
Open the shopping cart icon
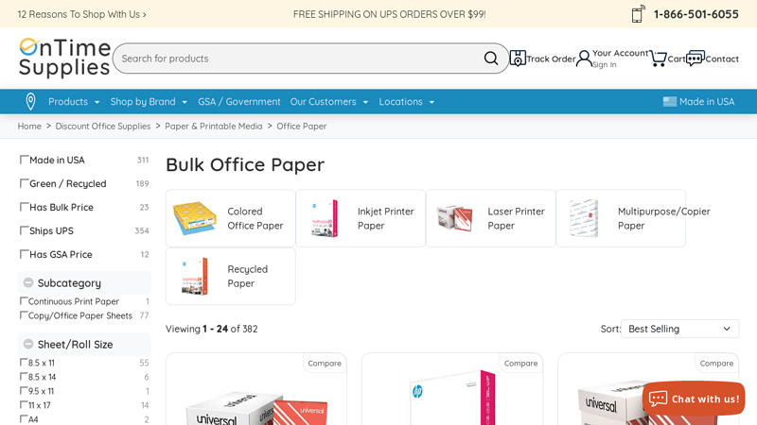point(658,59)
